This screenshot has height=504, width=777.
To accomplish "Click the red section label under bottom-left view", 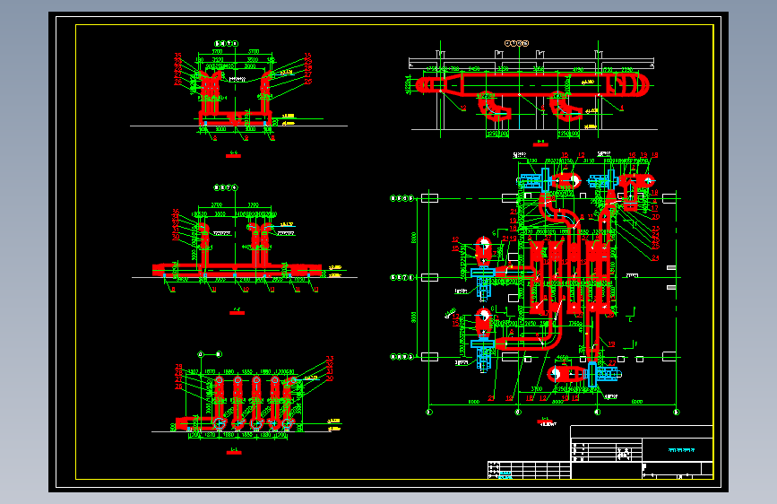I will [x=234, y=452].
